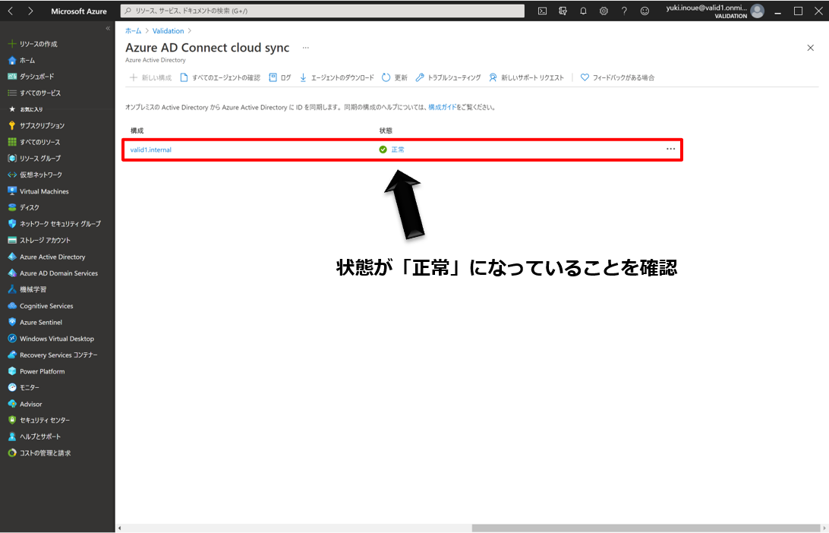Click 更新 refresh button
This screenshot has width=829, height=533.
tap(395, 77)
